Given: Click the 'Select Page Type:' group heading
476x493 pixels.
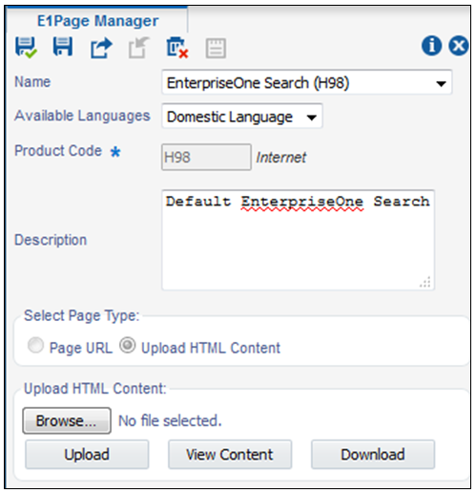Looking at the screenshot, I should pos(82,315).
